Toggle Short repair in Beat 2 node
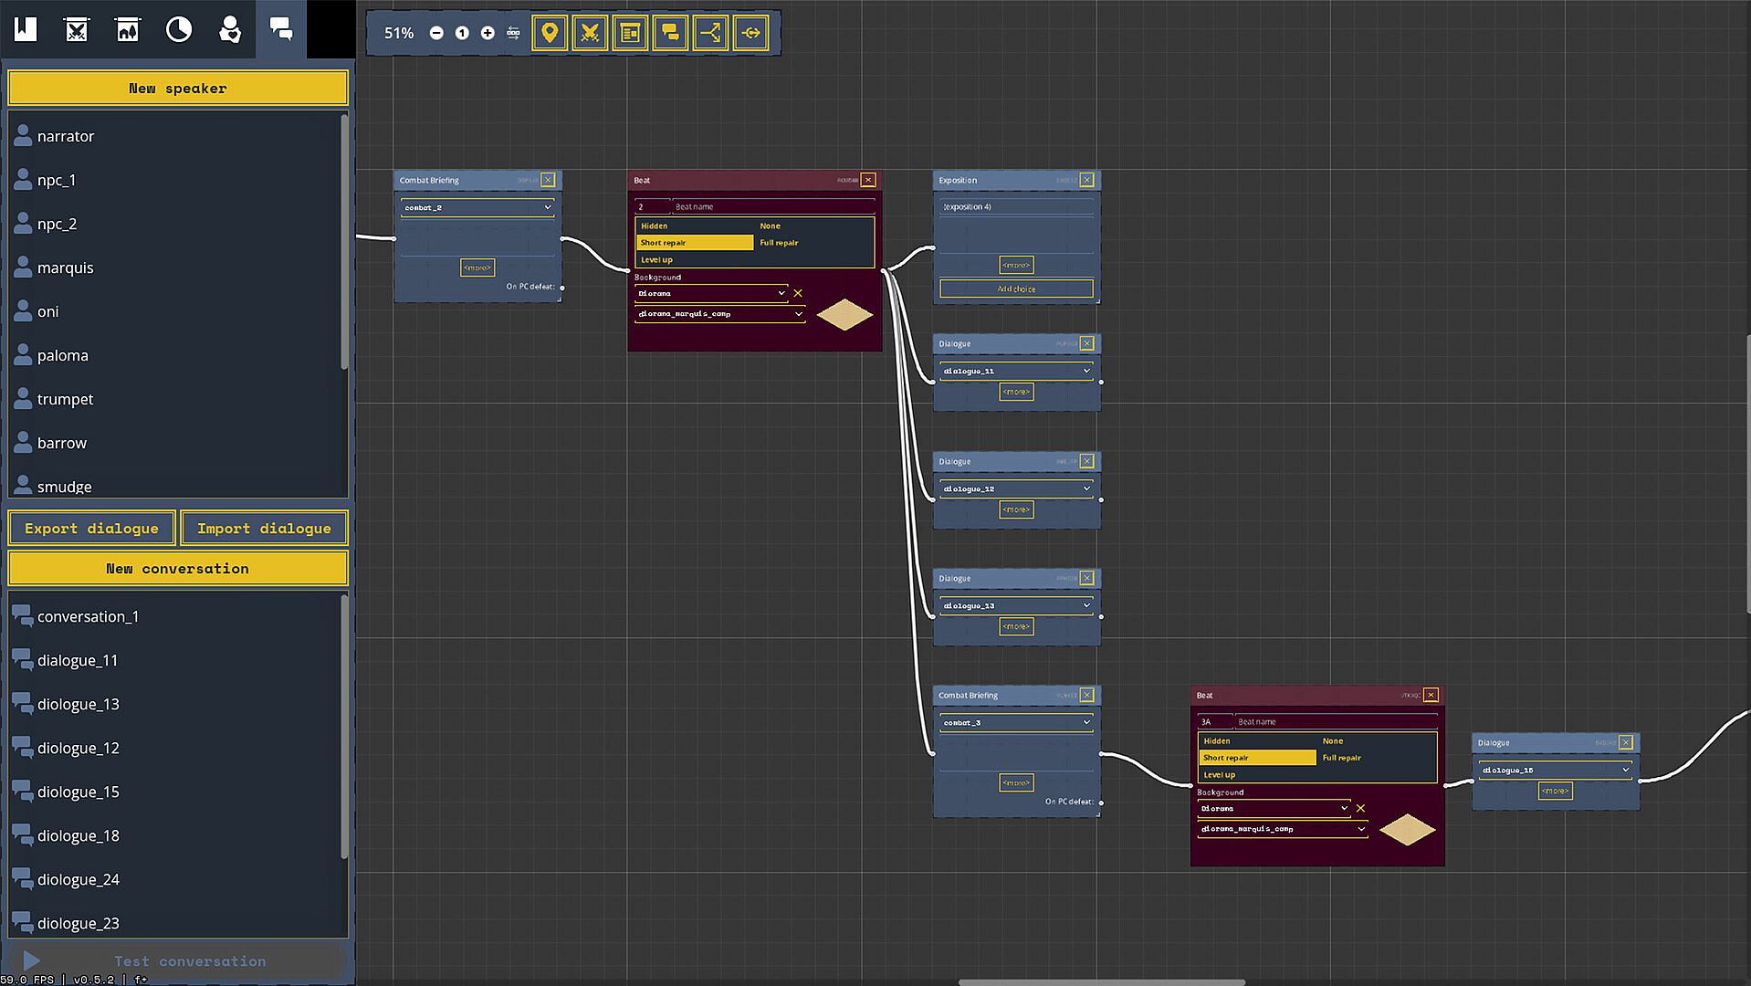 tap(695, 243)
